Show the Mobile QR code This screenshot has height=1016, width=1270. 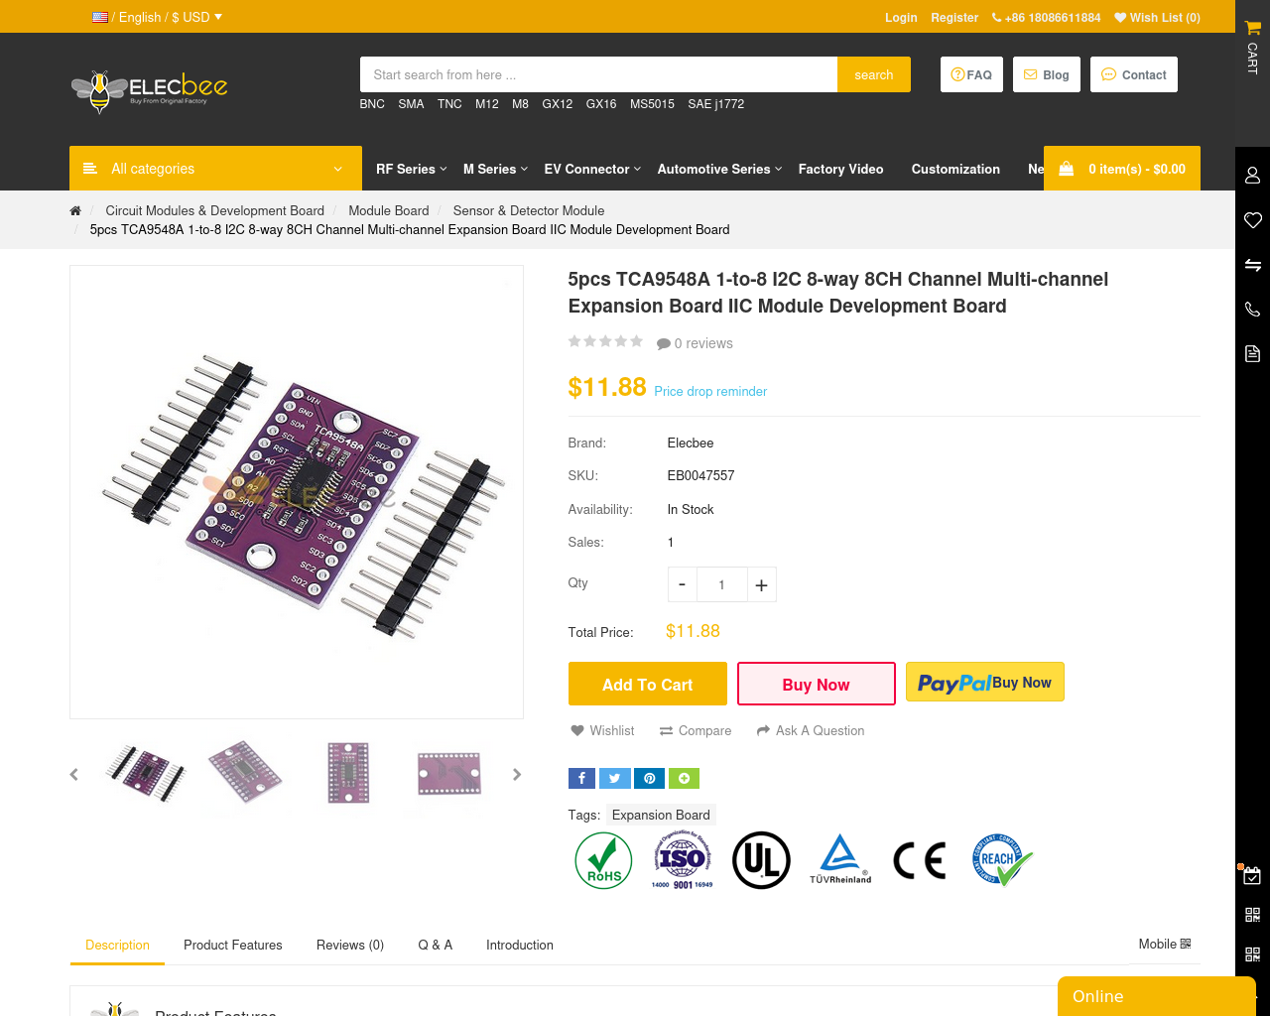point(1165,945)
